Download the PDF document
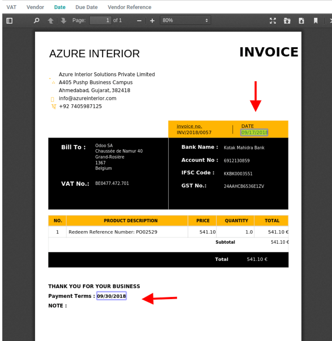The height and width of the screenshot is (341, 332). [301, 21]
